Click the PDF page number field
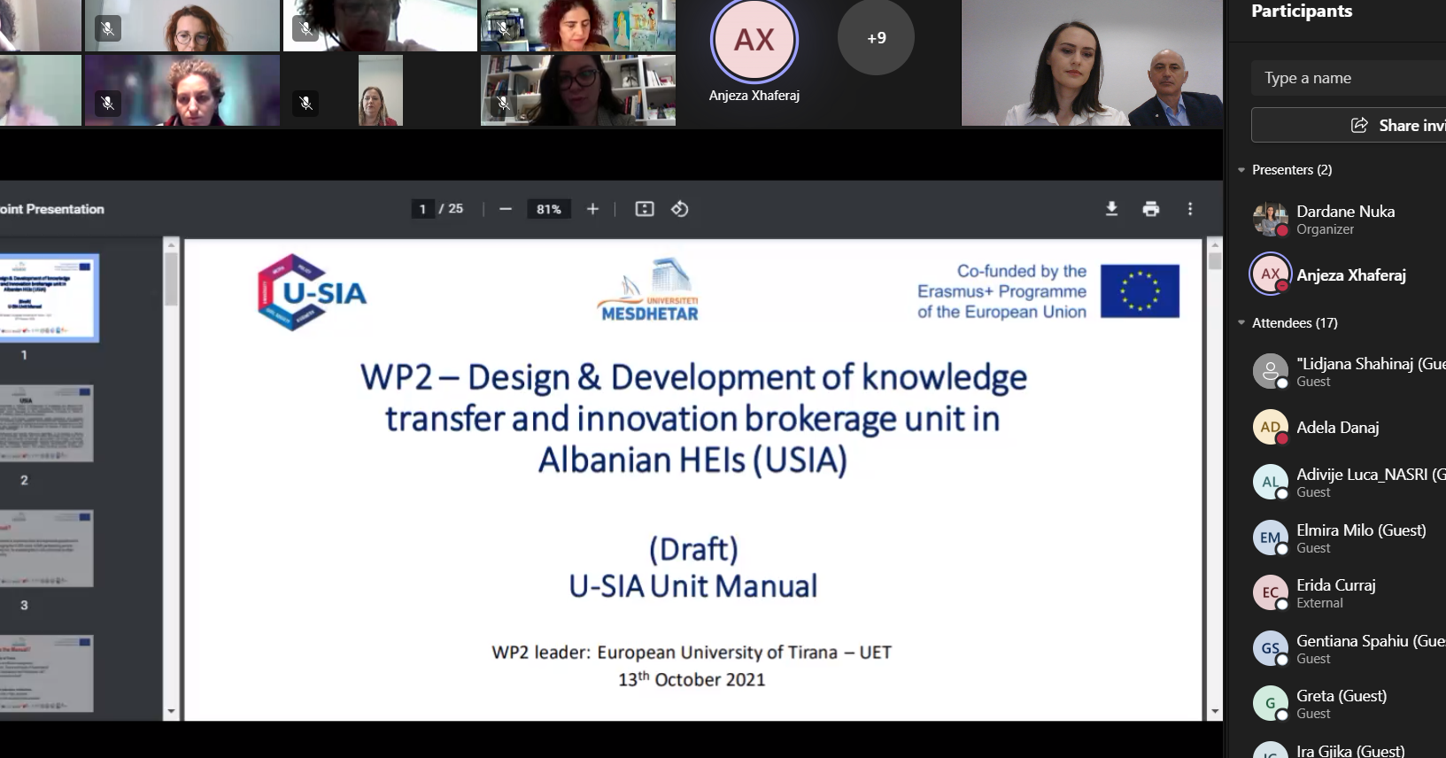Image resolution: width=1446 pixels, height=758 pixels. click(x=422, y=209)
